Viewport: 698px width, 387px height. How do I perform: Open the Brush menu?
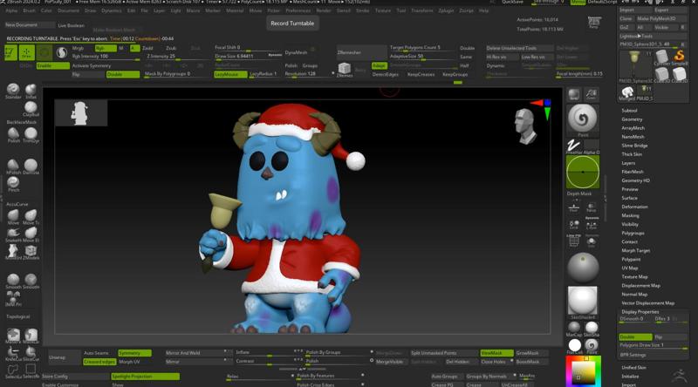pyautogui.click(x=29, y=10)
